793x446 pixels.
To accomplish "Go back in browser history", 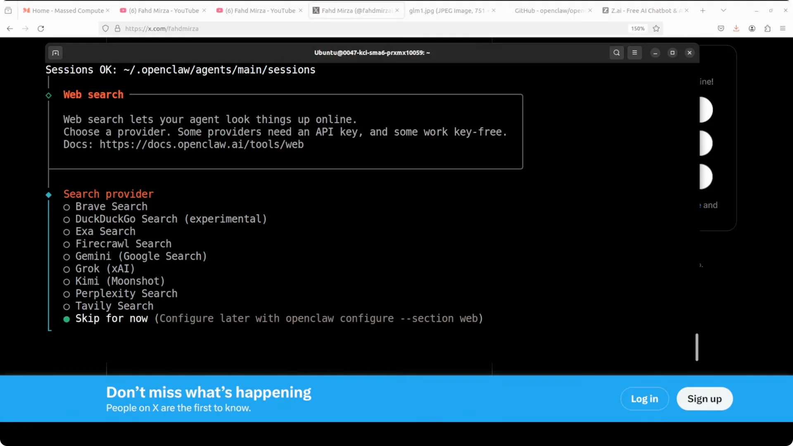I will tap(10, 28).
